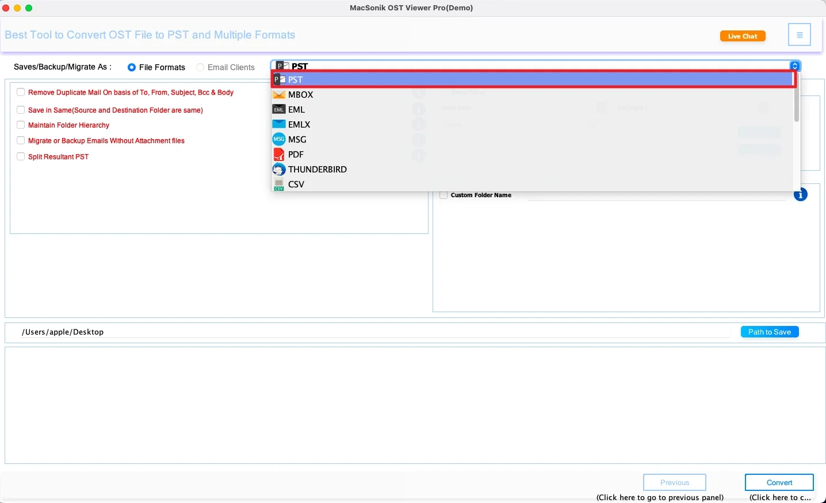This screenshot has height=503, width=826.
Task: Click PST icon in the combo box header
Action: point(282,66)
